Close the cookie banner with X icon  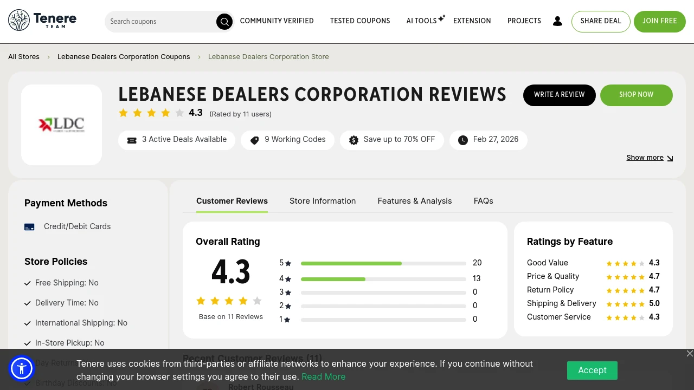point(690,353)
